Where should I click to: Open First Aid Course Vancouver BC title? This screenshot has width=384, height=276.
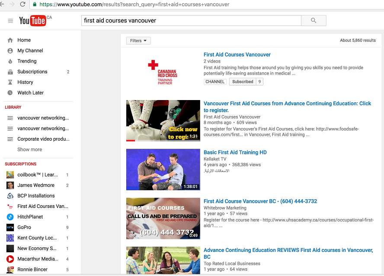(x=260, y=201)
